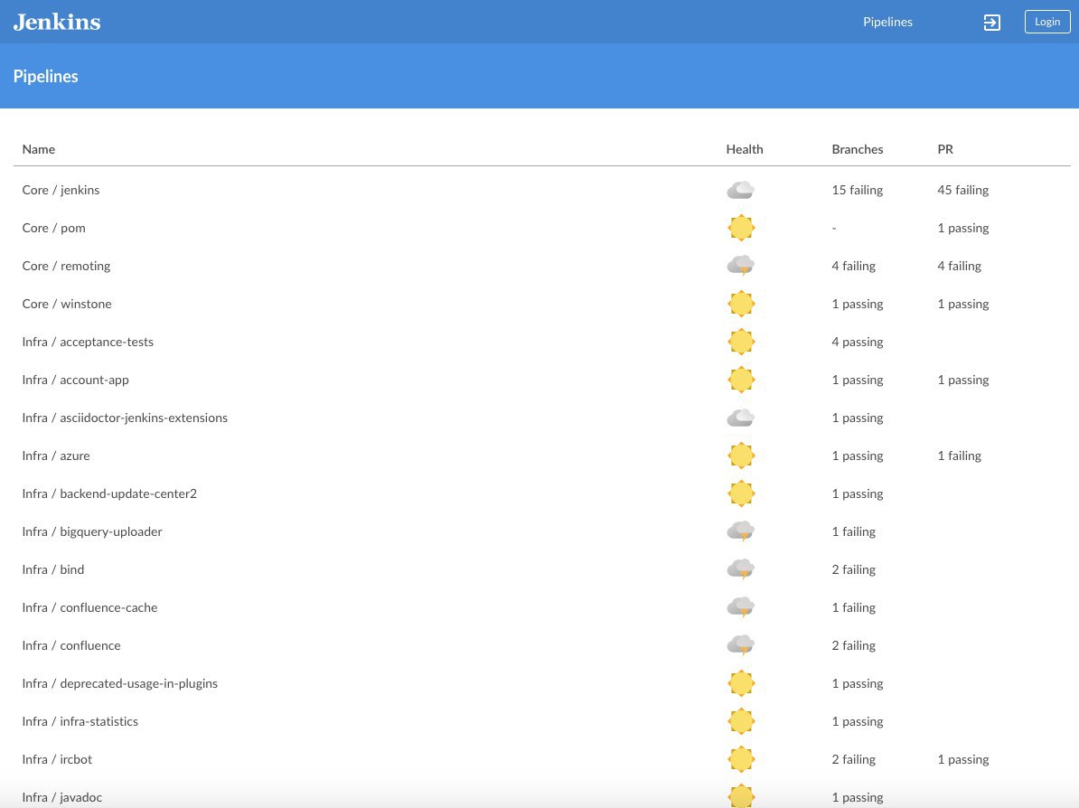Click sunny health icon for Core / pom
This screenshot has width=1079, height=808.
click(x=741, y=228)
